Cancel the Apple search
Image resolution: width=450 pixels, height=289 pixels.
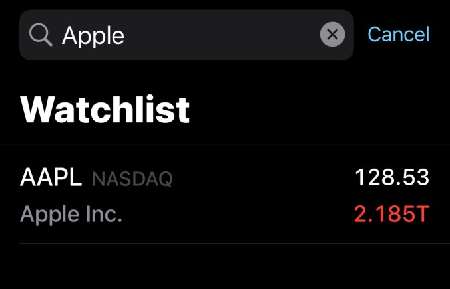tap(399, 34)
